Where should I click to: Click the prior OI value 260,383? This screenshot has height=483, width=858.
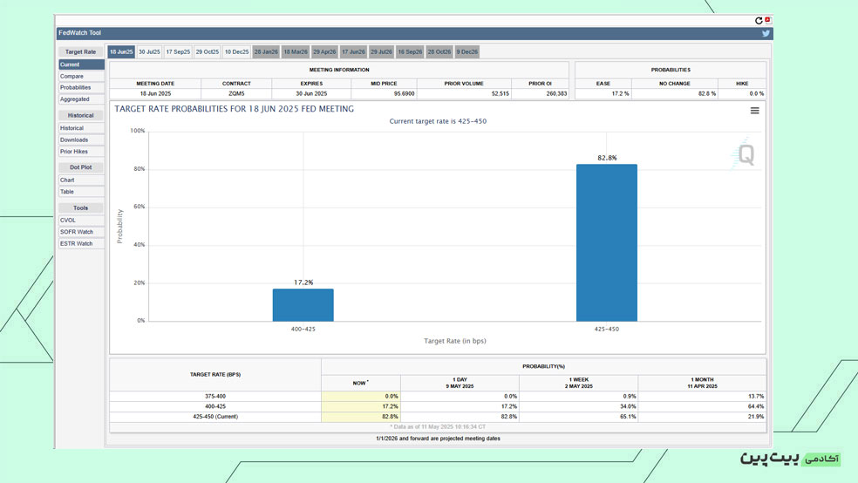(x=556, y=94)
